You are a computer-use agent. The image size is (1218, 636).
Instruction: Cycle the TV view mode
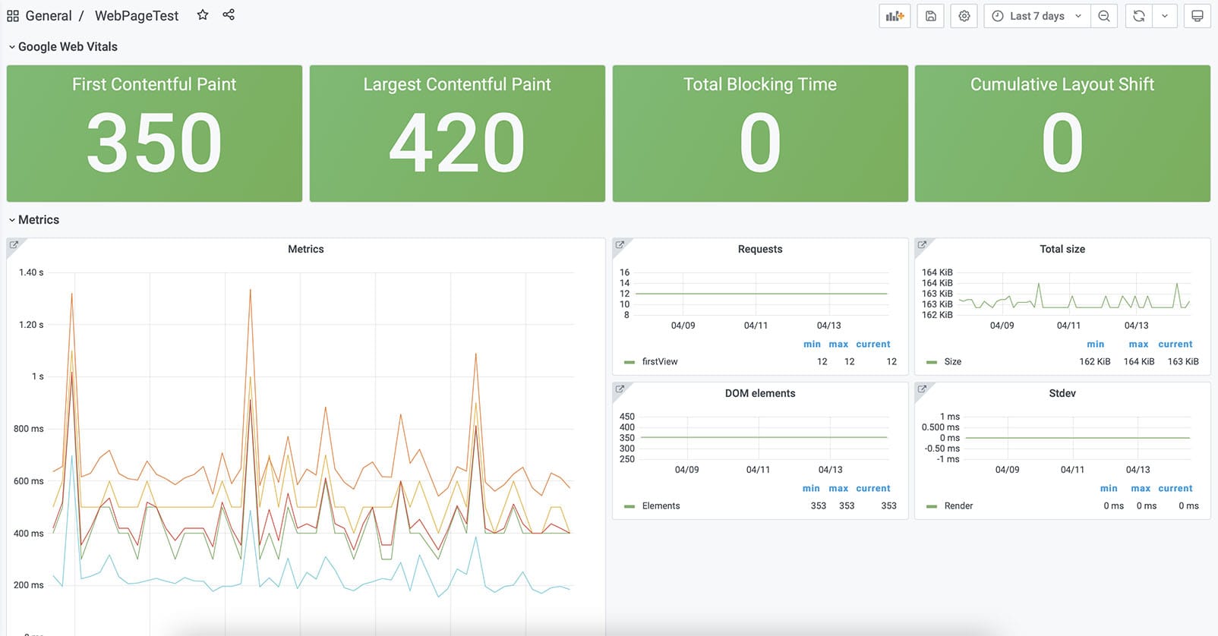click(x=1197, y=16)
